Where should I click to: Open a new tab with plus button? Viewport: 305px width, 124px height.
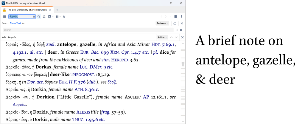pos(57,10)
